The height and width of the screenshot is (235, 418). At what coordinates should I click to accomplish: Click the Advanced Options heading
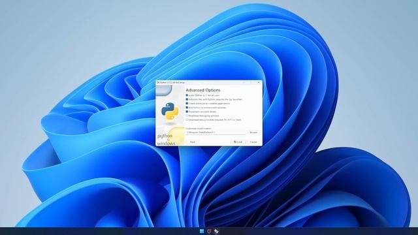pos(203,90)
